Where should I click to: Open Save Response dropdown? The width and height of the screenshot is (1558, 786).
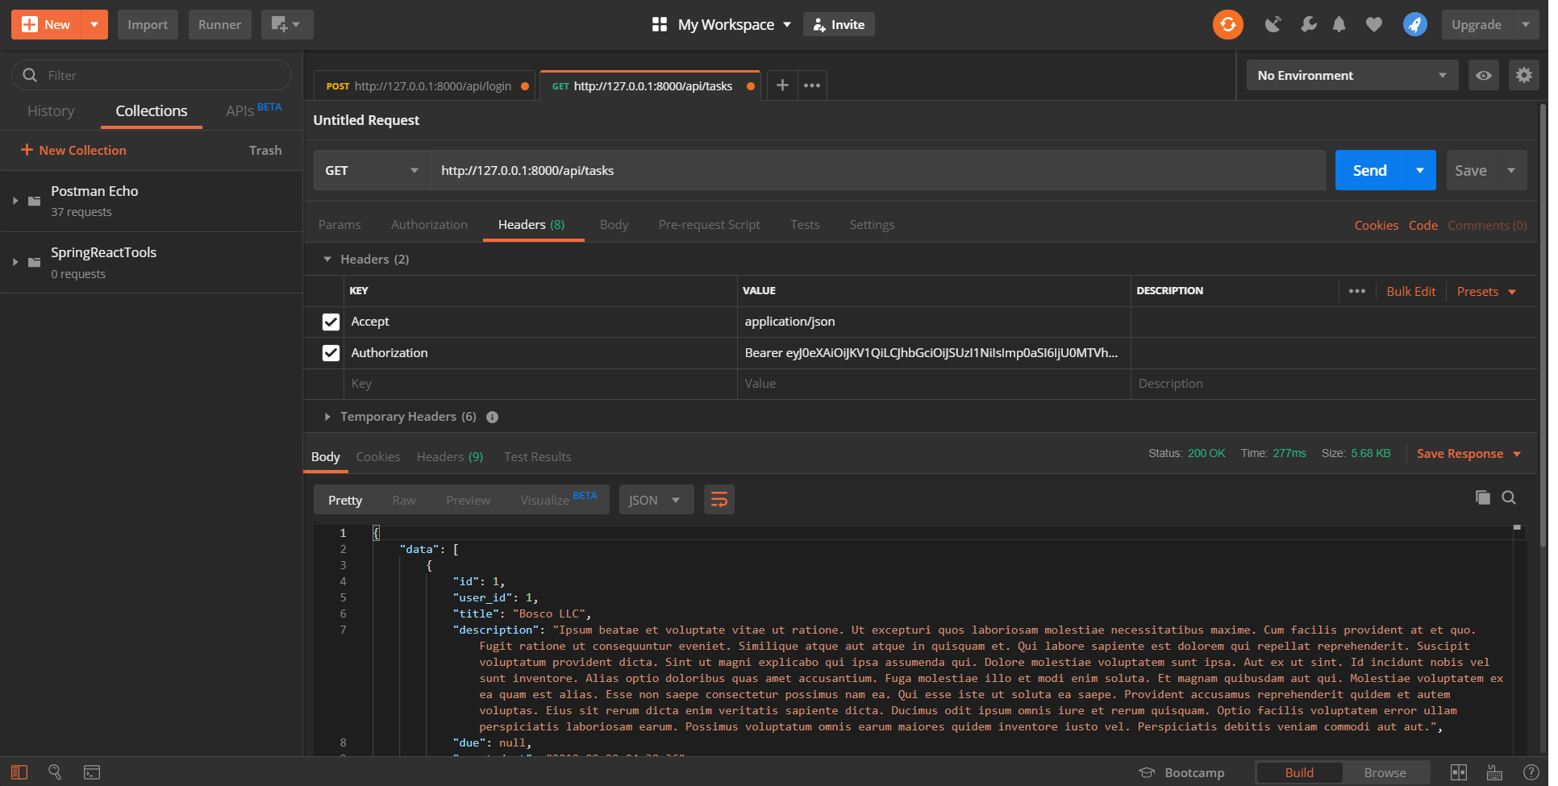coord(1468,454)
